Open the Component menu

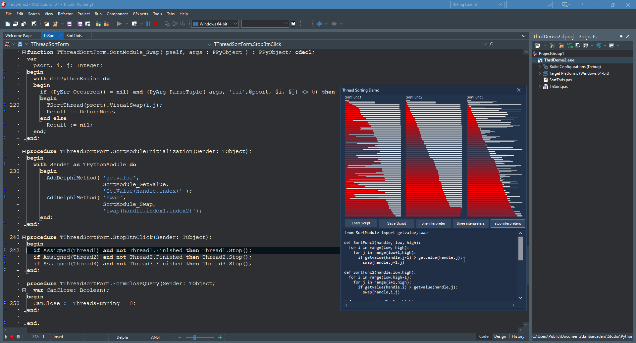tap(117, 14)
